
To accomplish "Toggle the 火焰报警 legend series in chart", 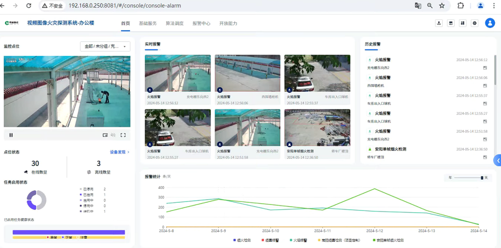I will (299, 240).
